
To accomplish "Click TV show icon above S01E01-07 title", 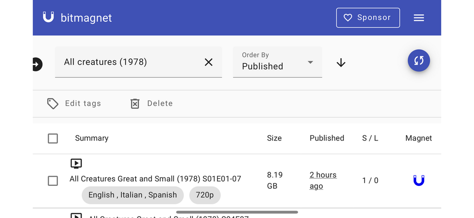I will 76,164.
